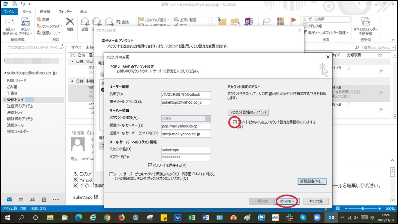Click the zoom slider in status bar
Viewport: 398px width, 224px height.
point(364,209)
